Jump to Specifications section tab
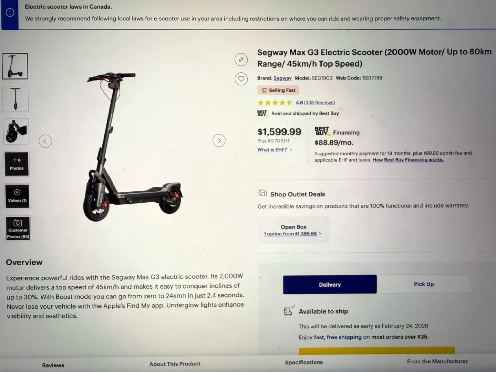 click(304, 362)
